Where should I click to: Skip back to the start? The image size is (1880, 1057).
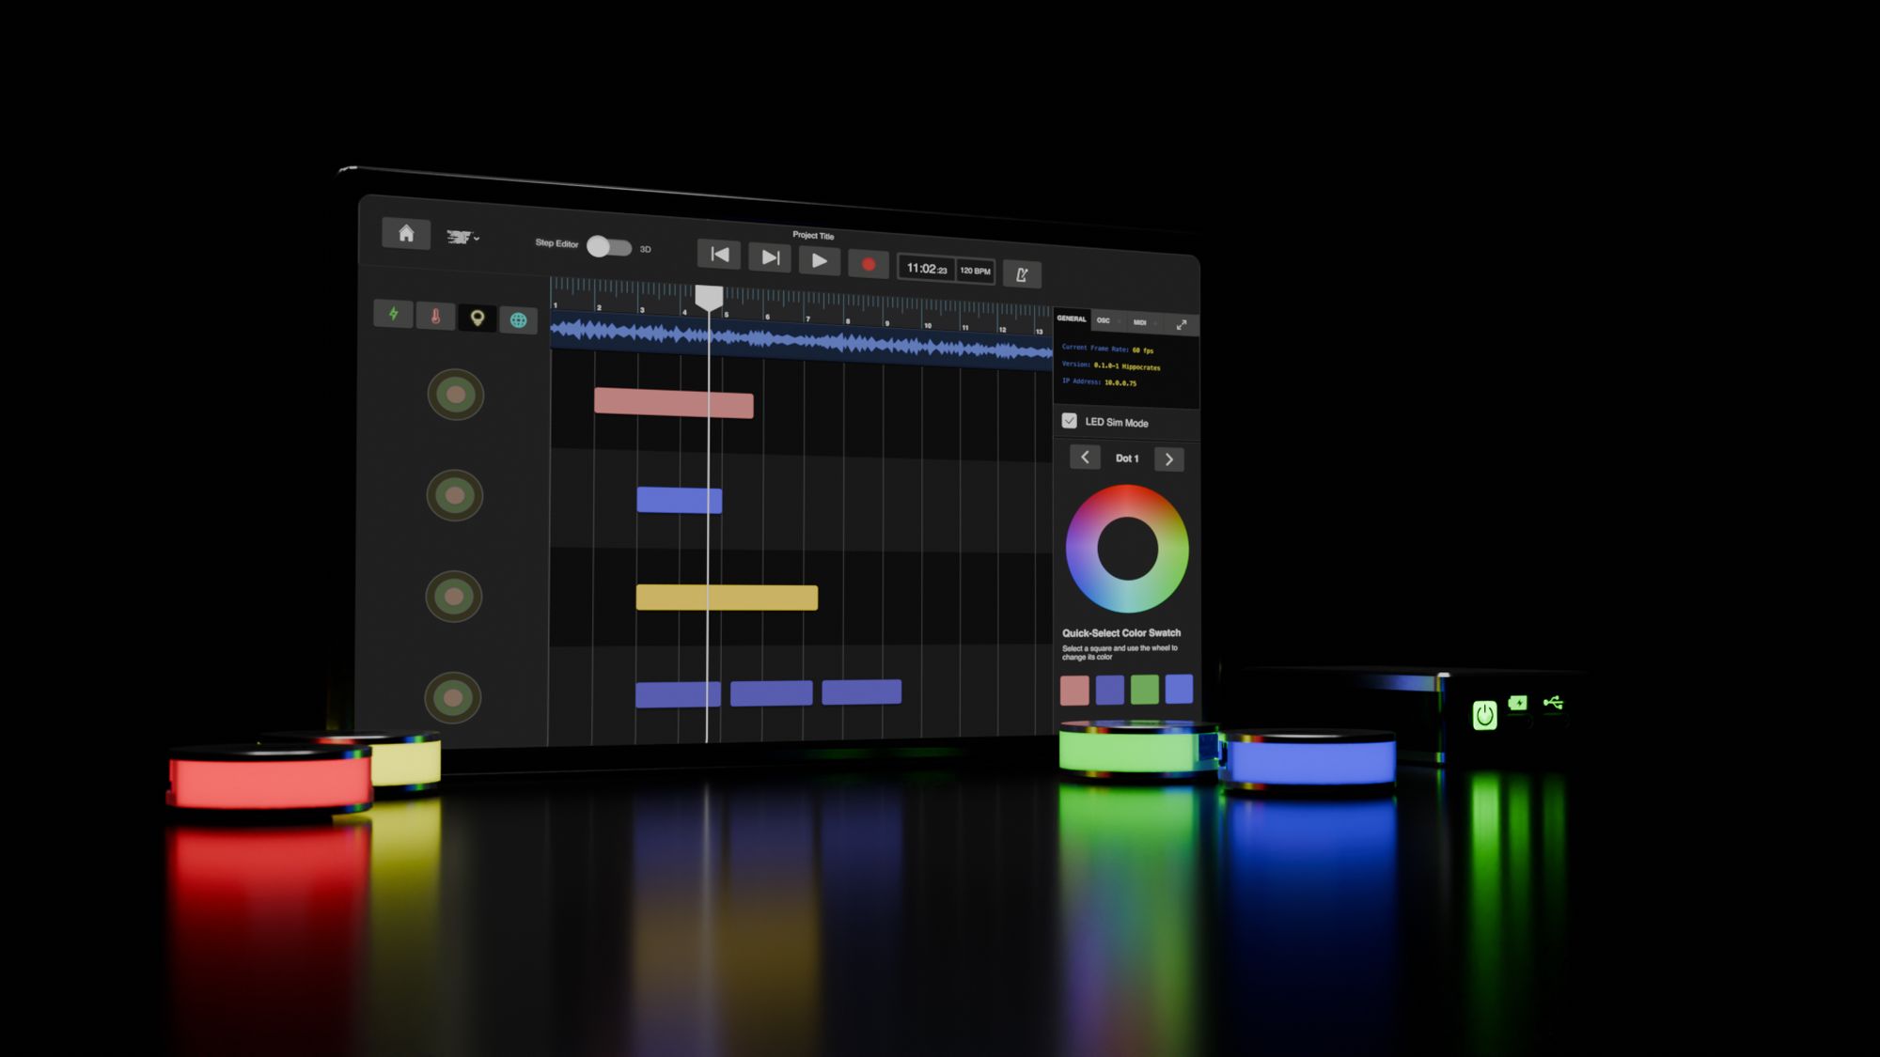click(x=719, y=255)
